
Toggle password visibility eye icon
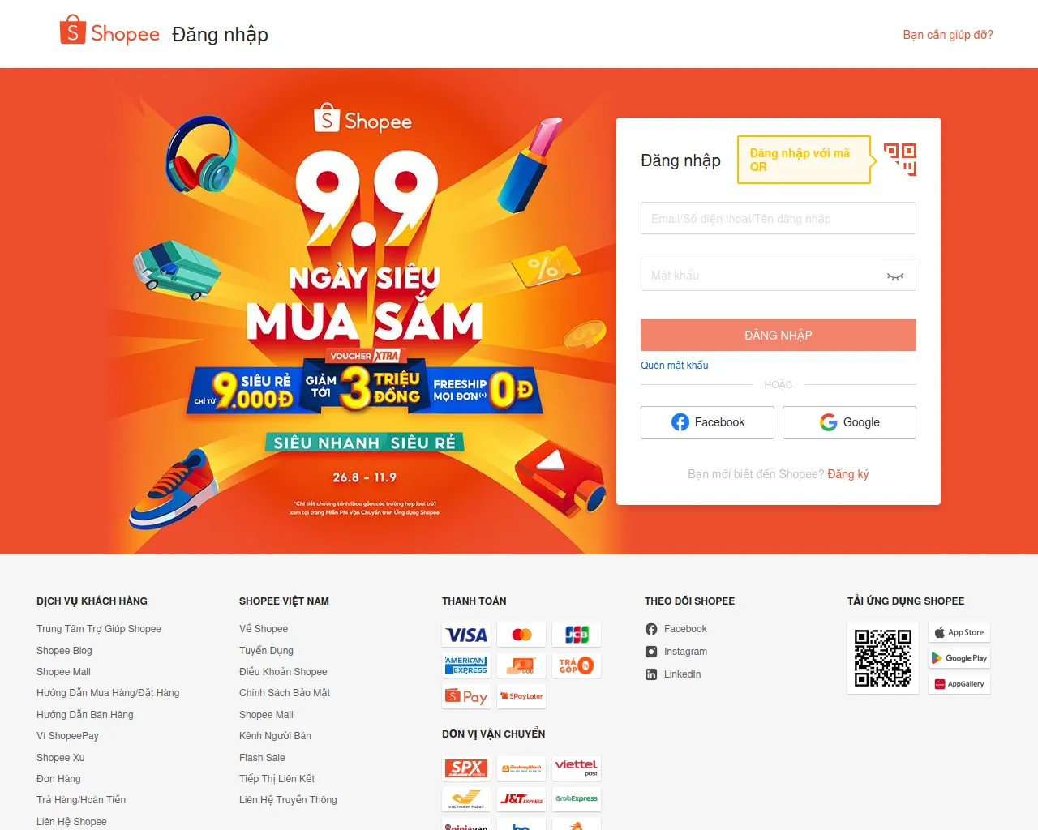(895, 276)
